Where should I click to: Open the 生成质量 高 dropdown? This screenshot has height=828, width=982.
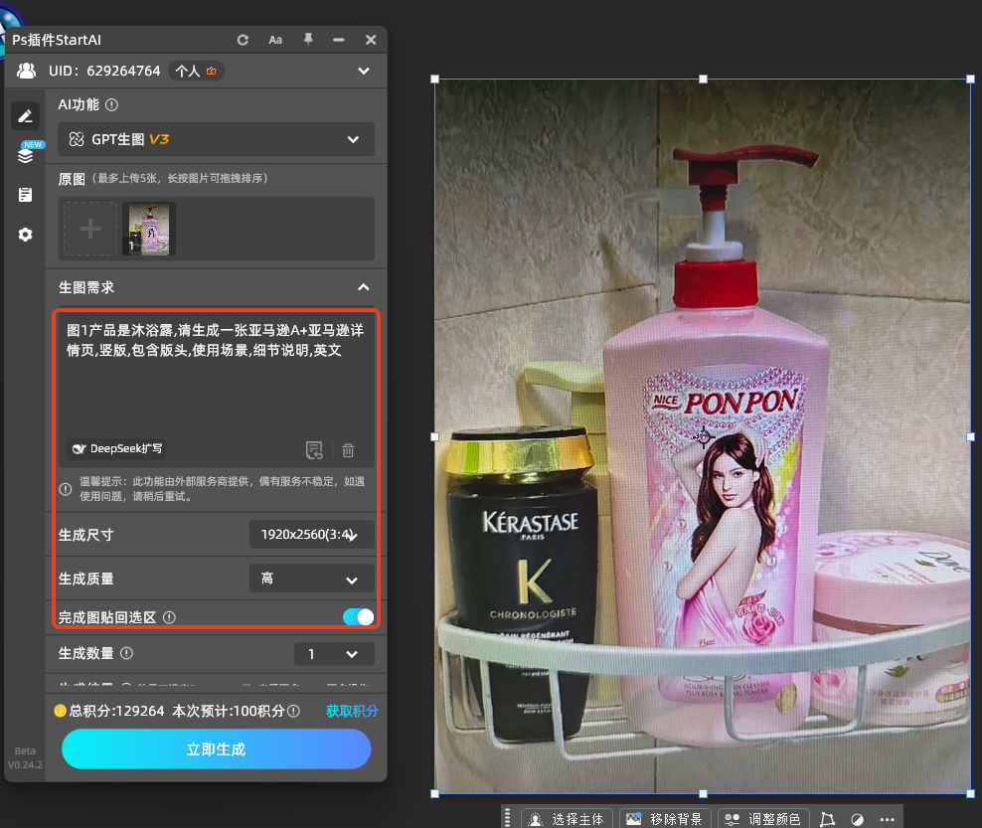(x=311, y=579)
